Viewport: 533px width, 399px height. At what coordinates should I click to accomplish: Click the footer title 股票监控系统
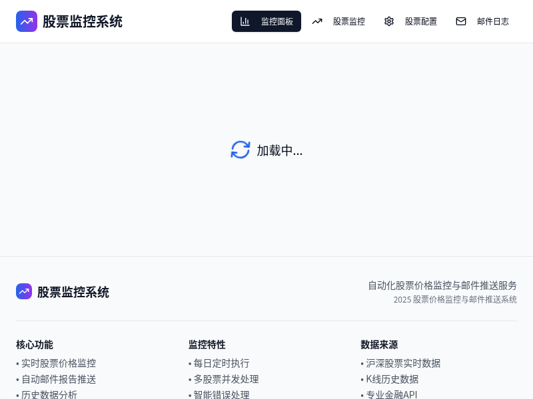73,292
